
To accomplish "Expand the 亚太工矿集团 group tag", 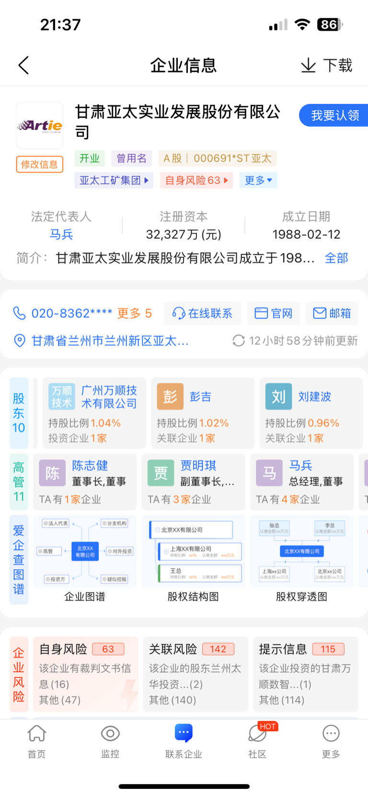I will coord(114,180).
